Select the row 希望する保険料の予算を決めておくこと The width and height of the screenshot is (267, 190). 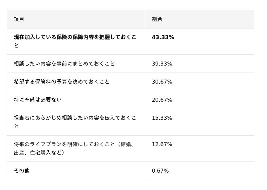point(61,82)
